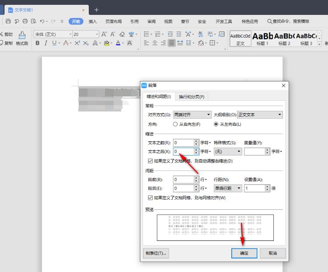Click the 文本之前 indent input field
The image size is (328, 272).
183,143
